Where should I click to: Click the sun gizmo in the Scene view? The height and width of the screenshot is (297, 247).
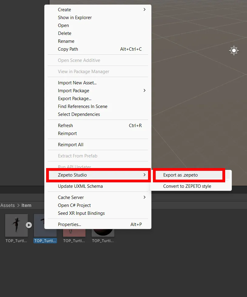234,50
